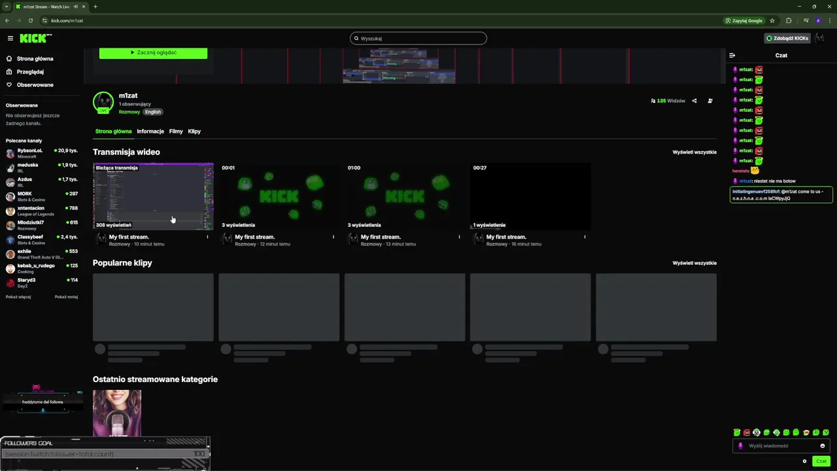This screenshot has height=471, width=837.
Task: Click Wyświetl wszystkie next to Popularne klipy
Action: [x=694, y=263]
